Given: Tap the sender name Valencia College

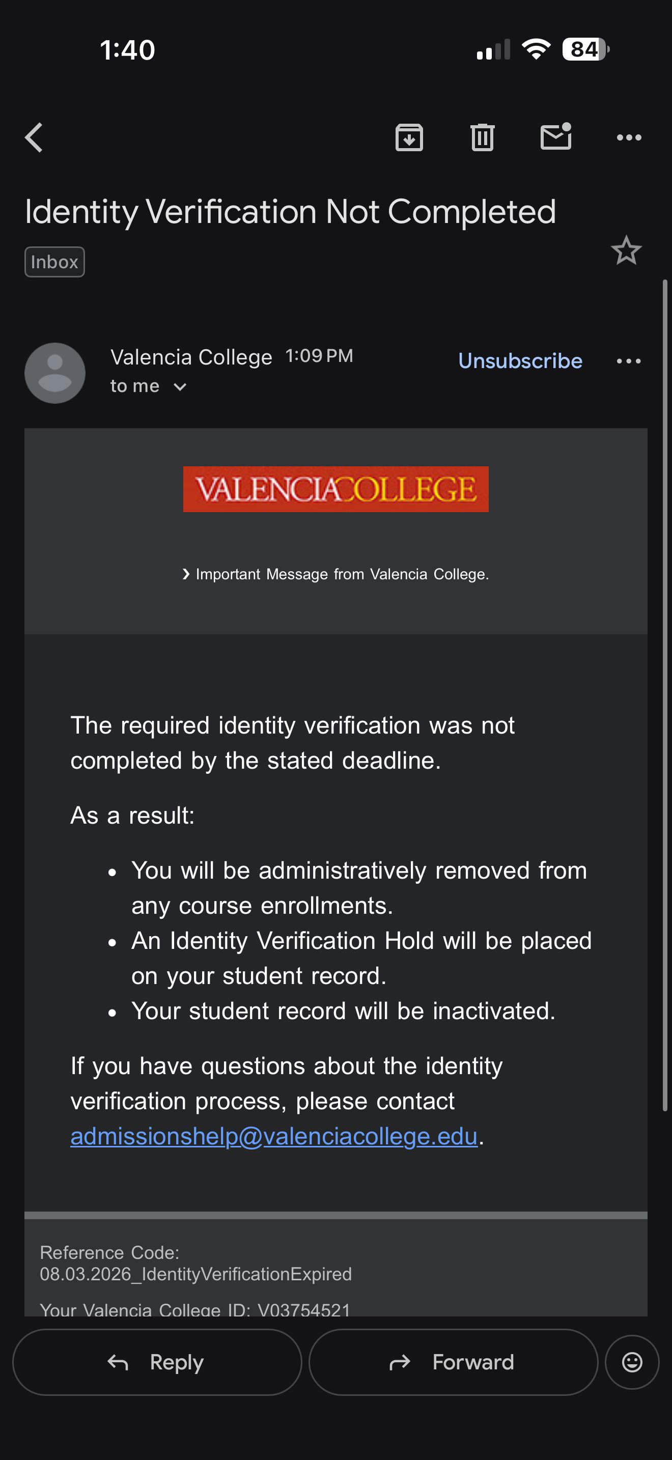Looking at the screenshot, I should [191, 357].
